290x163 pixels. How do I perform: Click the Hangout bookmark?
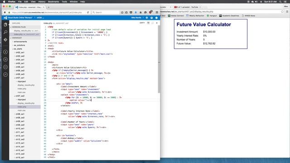pos(212,16)
